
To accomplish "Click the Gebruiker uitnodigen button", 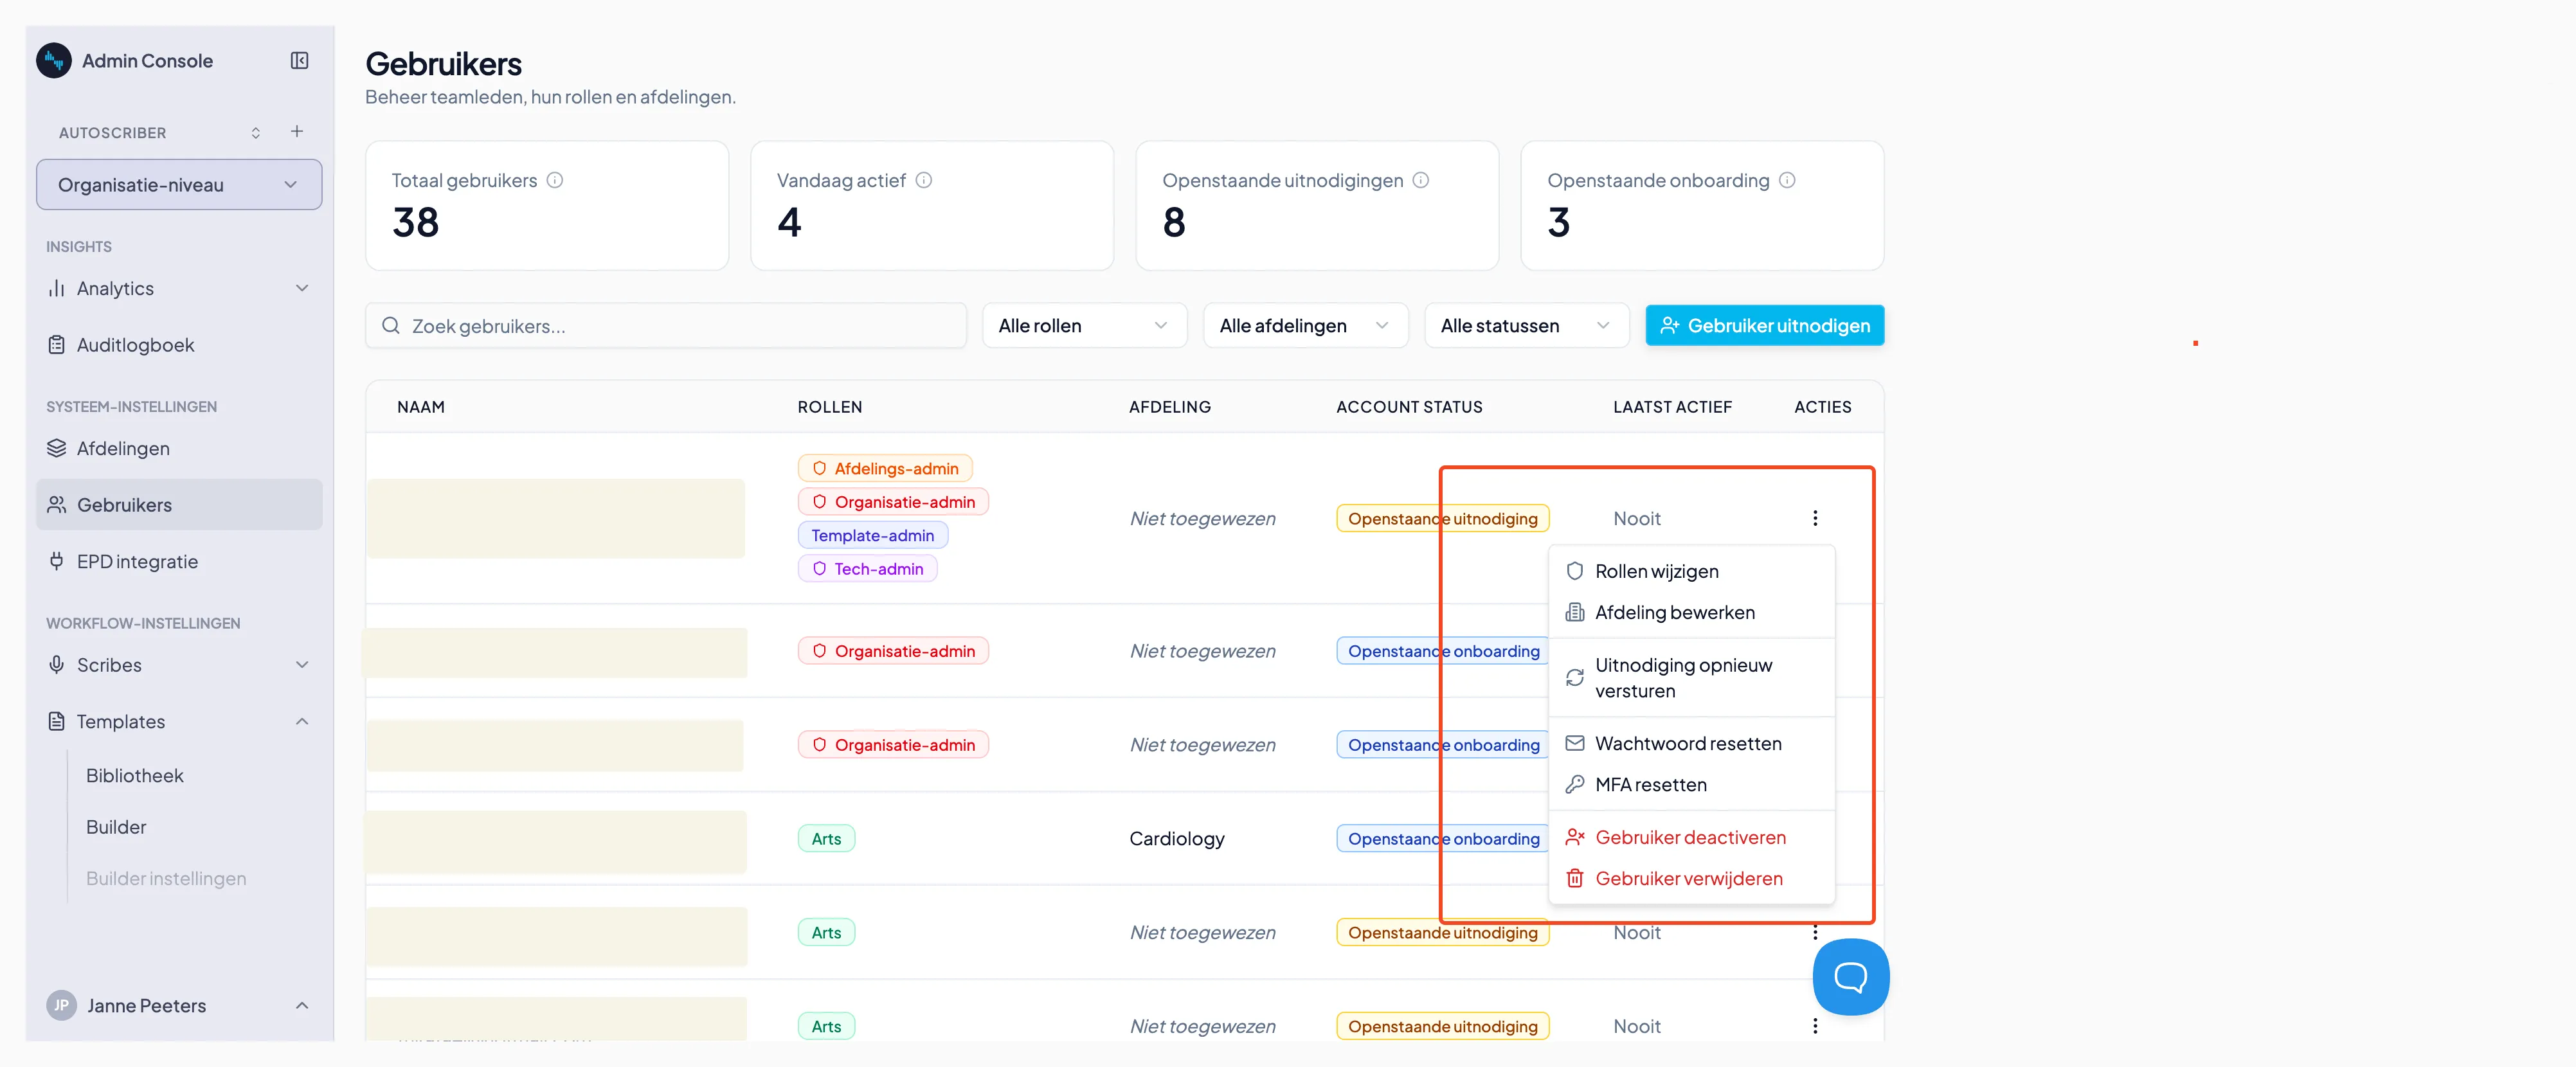I will [x=1764, y=326].
